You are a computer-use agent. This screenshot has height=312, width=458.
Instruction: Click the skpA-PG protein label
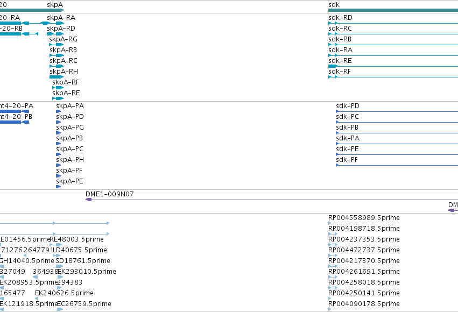pos(70,127)
